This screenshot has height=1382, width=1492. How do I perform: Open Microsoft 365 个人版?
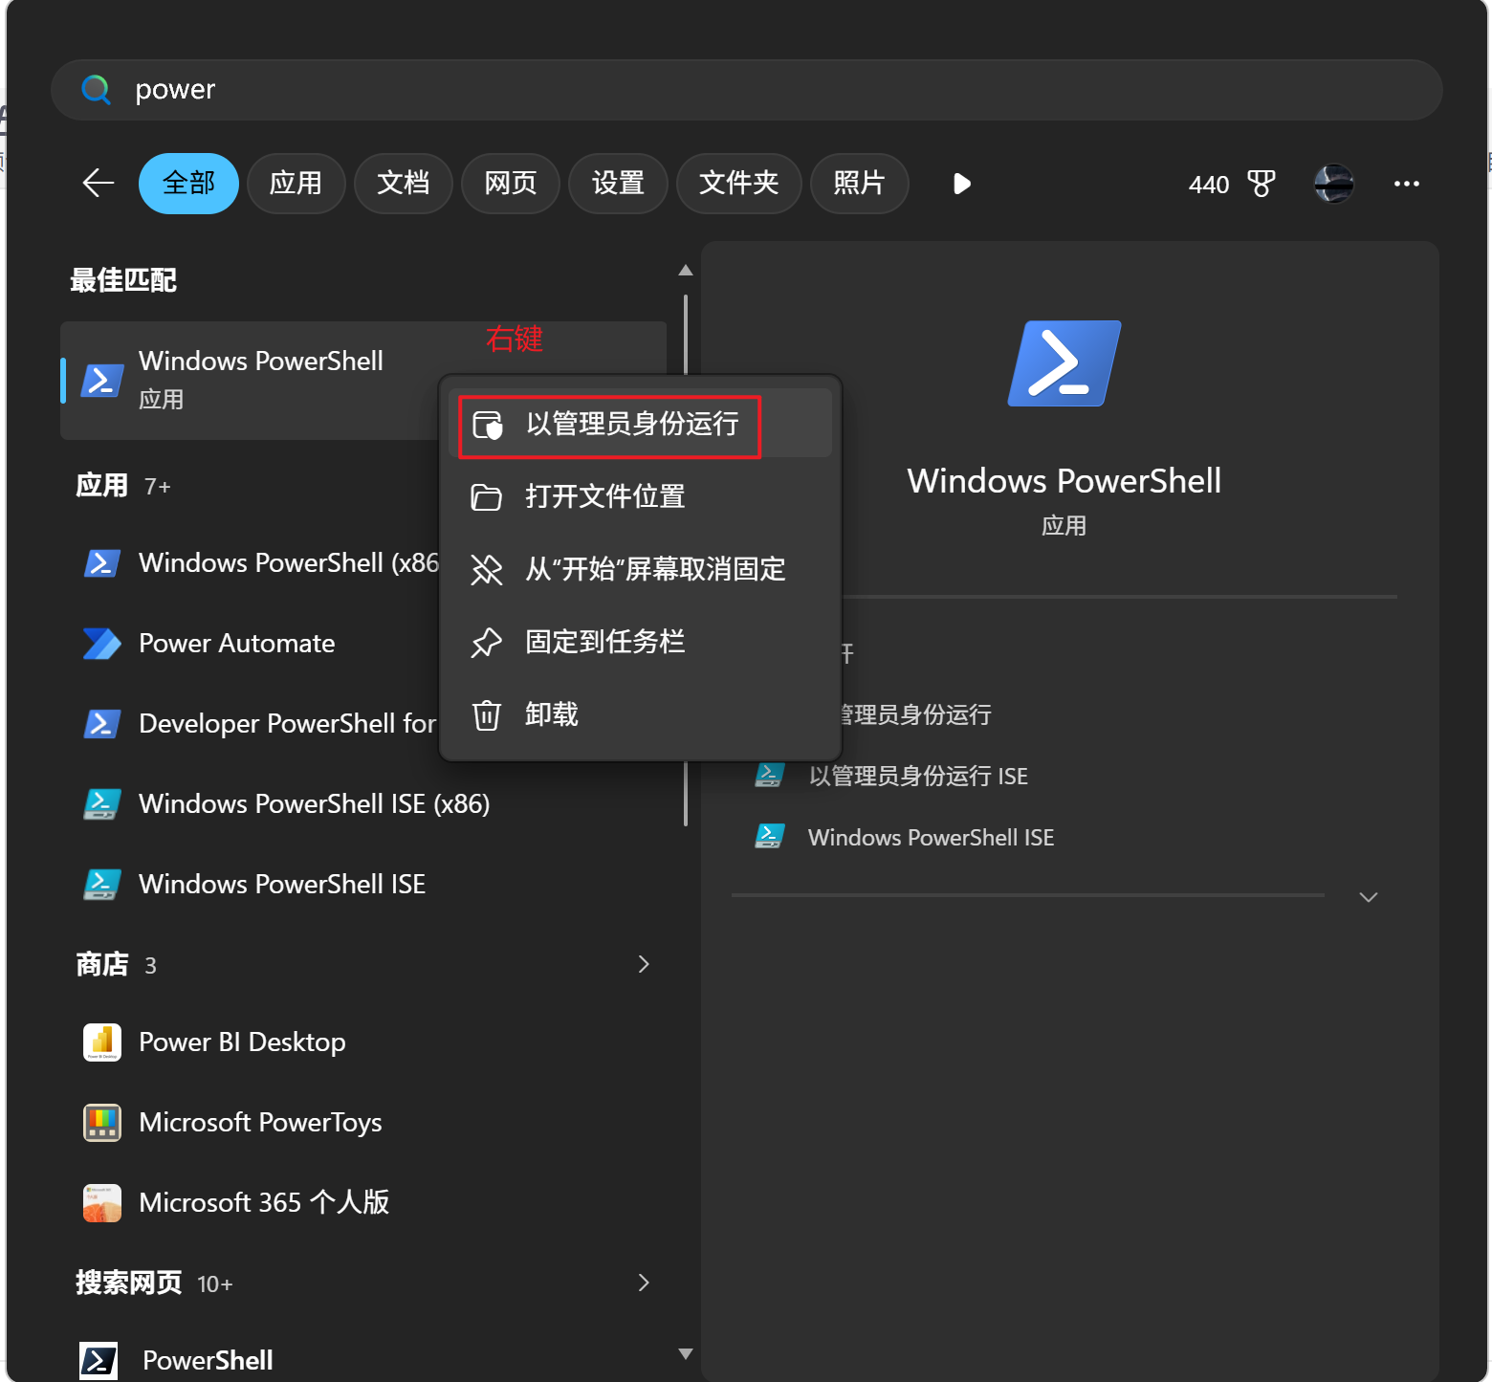point(264,1201)
